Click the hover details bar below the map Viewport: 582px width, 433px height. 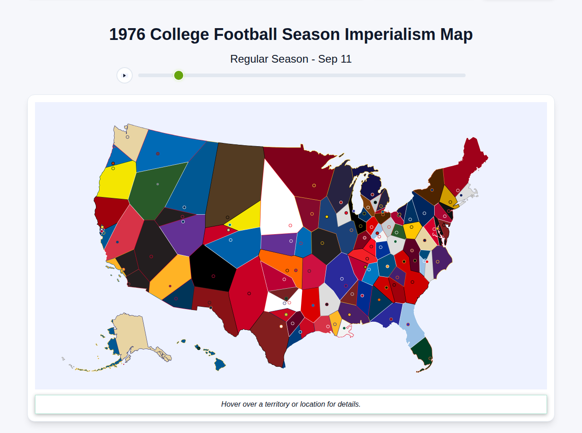pos(291,404)
